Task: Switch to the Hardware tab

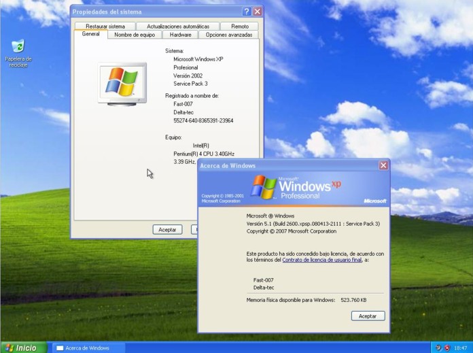Action: tap(180, 35)
